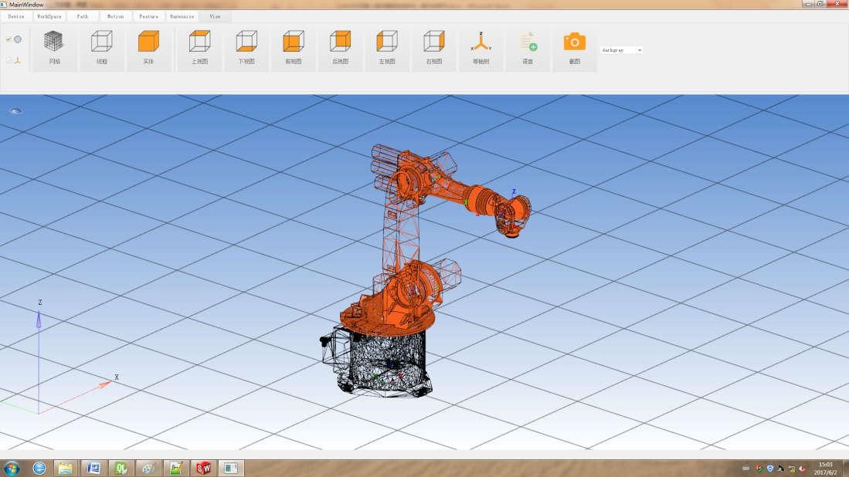Switch to left view (左视图)
Screen dimensions: 849x477
click(387, 46)
